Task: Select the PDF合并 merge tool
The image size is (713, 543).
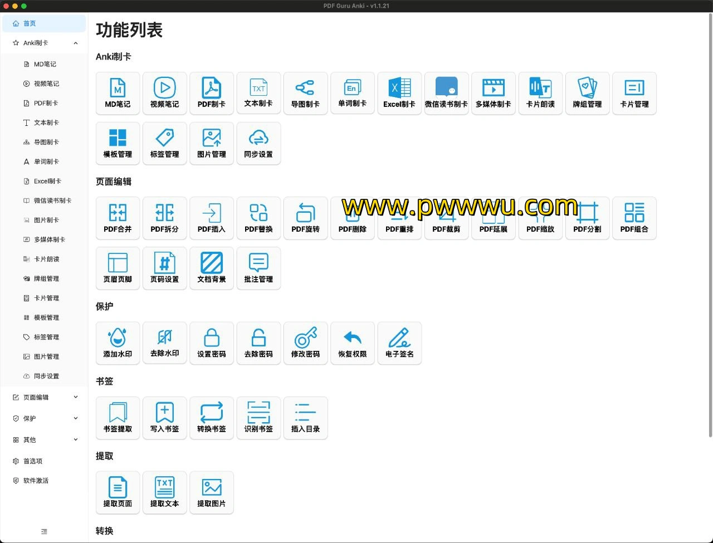Action: point(118,218)
